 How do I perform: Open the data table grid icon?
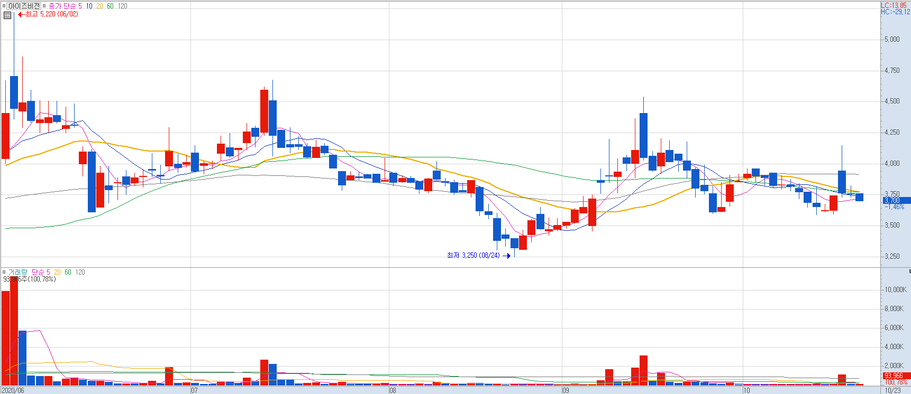[7, 15]
